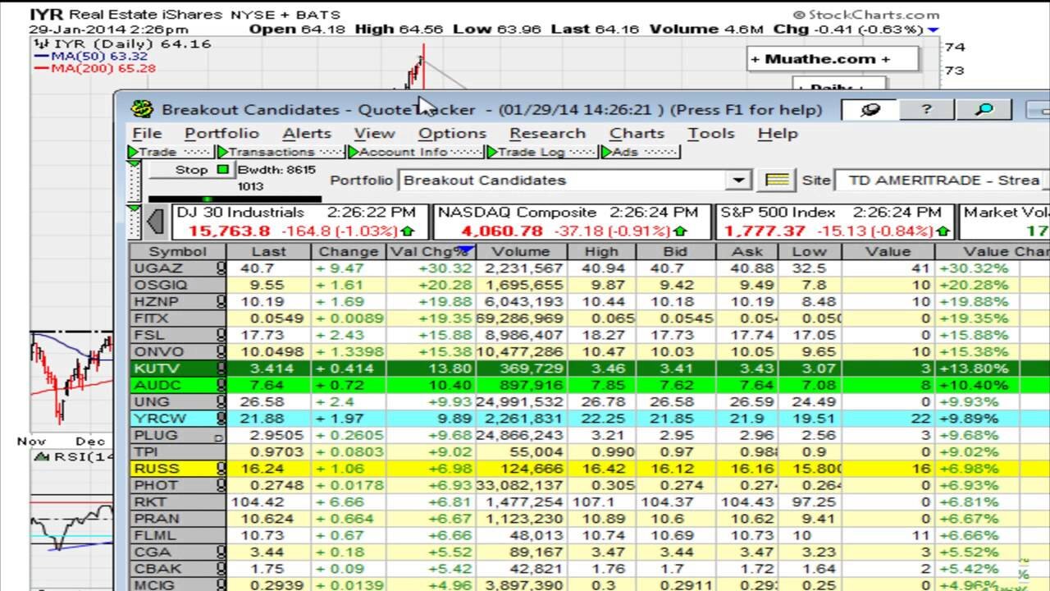Viewport: 1050px width, 591px height.
Task: Sort by the Volume column header
Action: click(520, 251)
